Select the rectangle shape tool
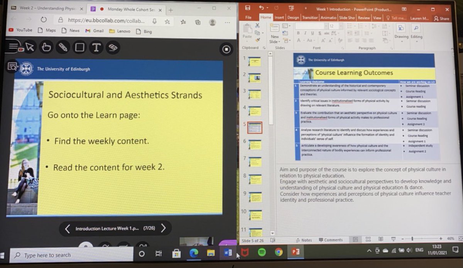 coord(79,47)
